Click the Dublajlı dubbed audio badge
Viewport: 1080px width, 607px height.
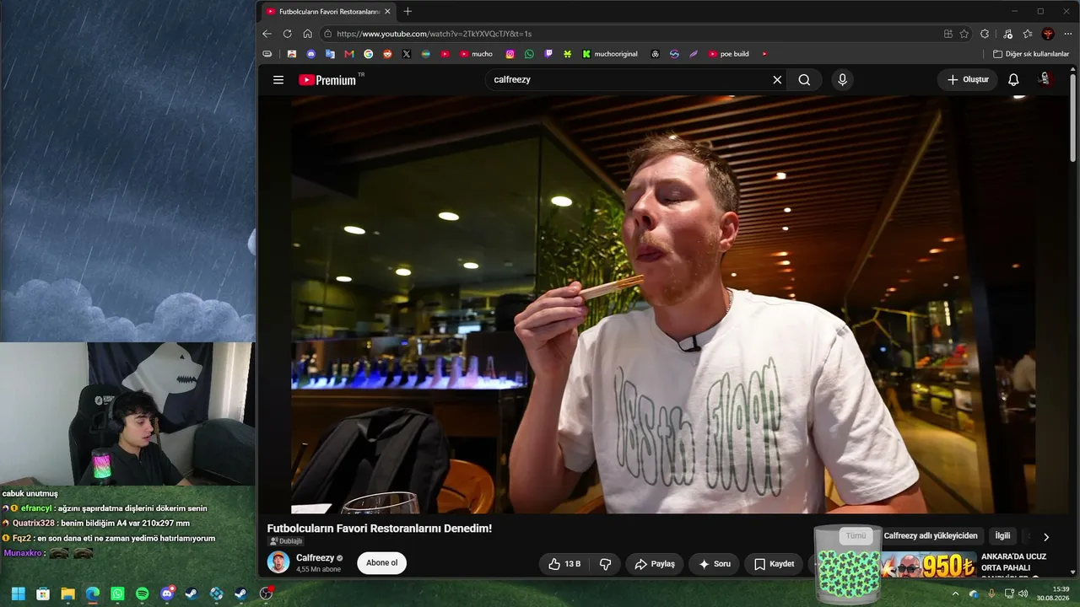[x=285, y=541]
